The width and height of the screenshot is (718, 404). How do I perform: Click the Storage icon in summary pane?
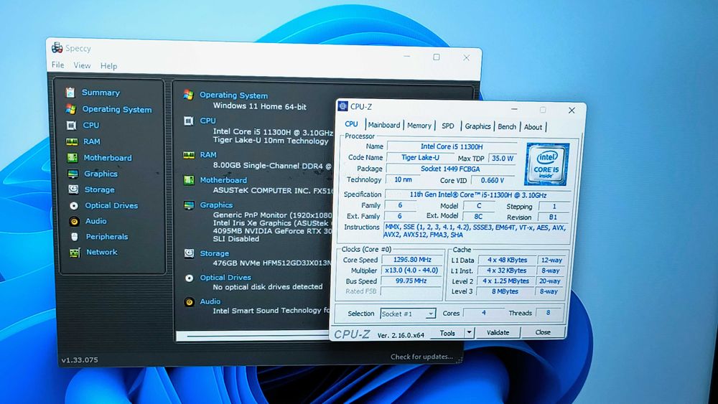pyautogui.click(x=189, y=253)
